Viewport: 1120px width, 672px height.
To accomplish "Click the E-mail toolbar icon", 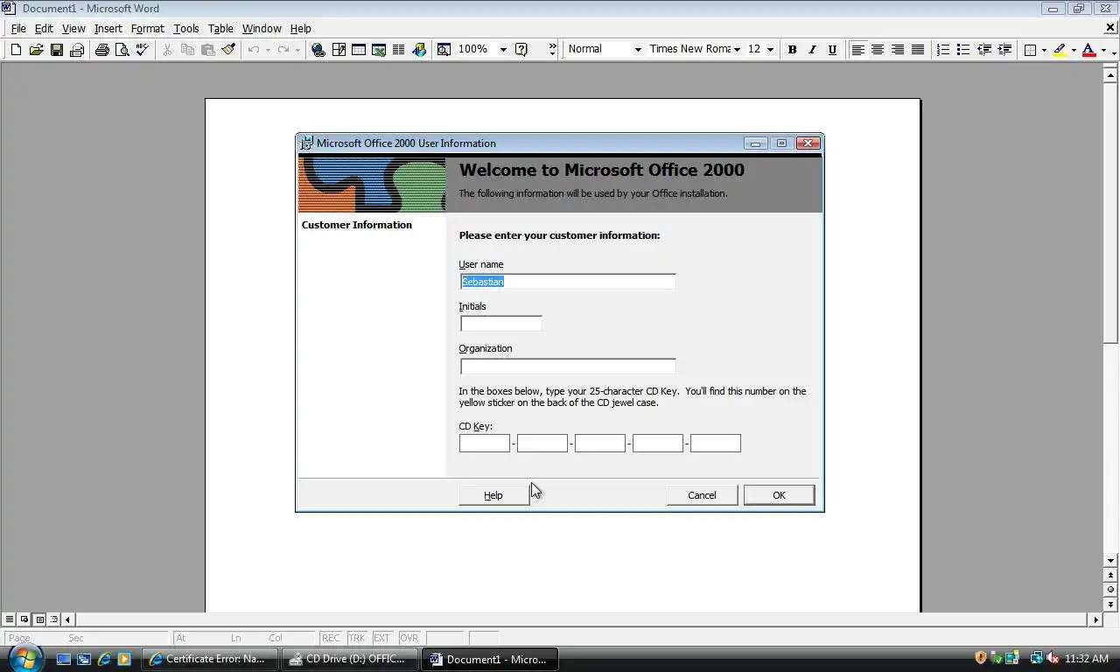I will 77,50.
